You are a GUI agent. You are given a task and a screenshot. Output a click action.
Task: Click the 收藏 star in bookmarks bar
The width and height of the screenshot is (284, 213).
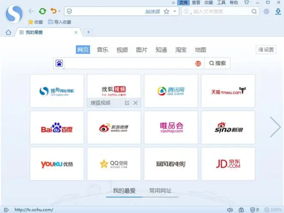click(x=36, y=22)
